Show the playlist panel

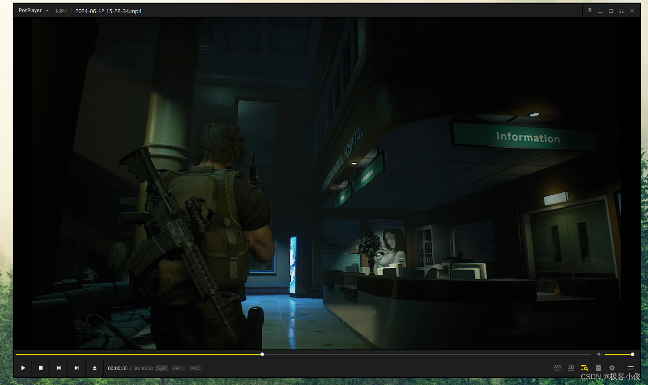pos(598,368)
